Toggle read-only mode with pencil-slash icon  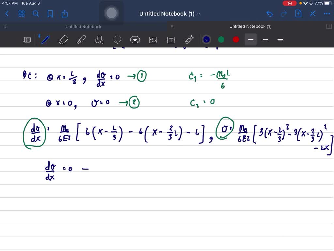[x=312, y=14]
